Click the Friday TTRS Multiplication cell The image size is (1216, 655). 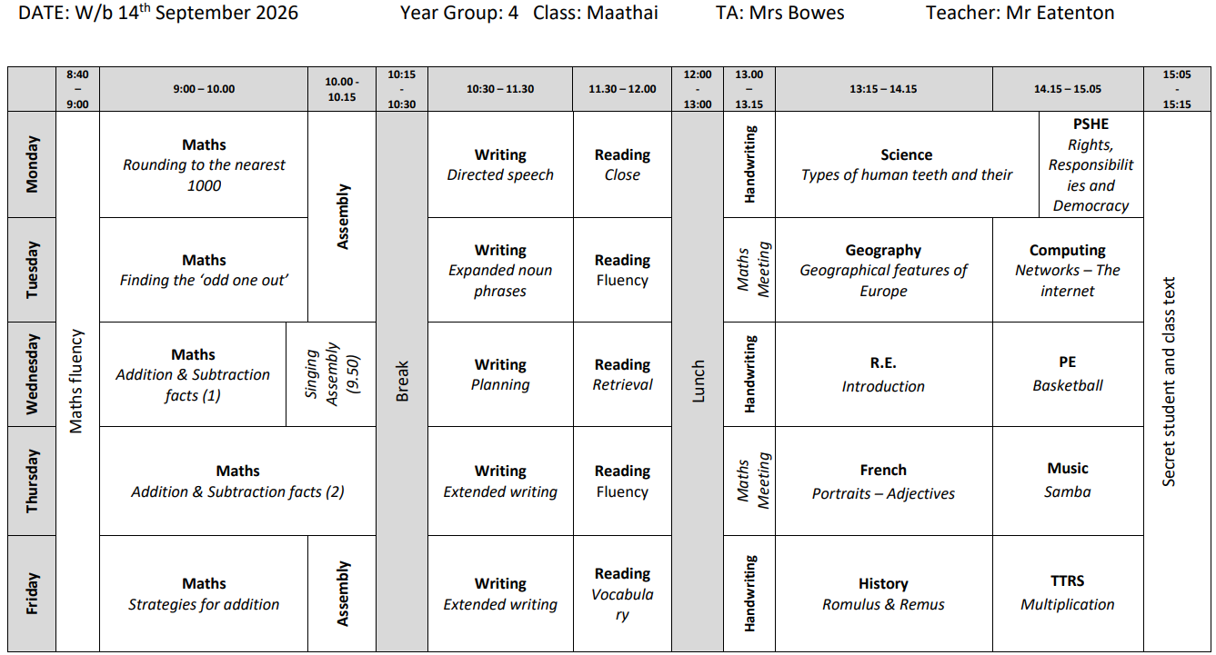click(x=1068, y=593)
